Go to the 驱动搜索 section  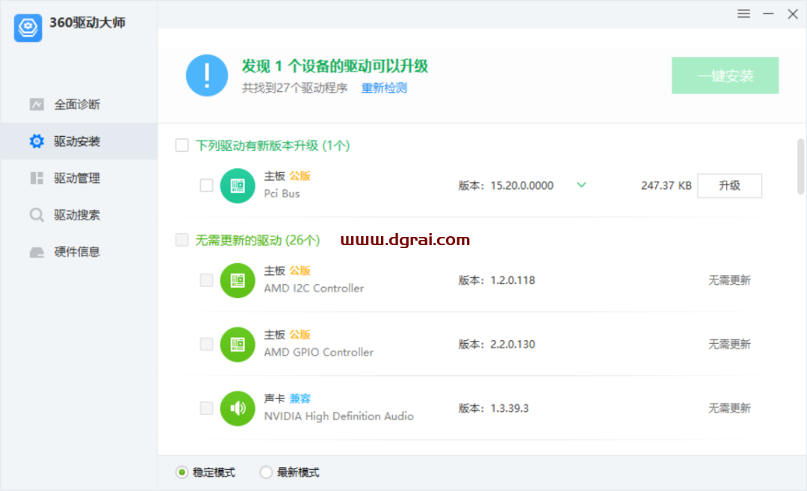pyautogui.click(x=78, y=214)
